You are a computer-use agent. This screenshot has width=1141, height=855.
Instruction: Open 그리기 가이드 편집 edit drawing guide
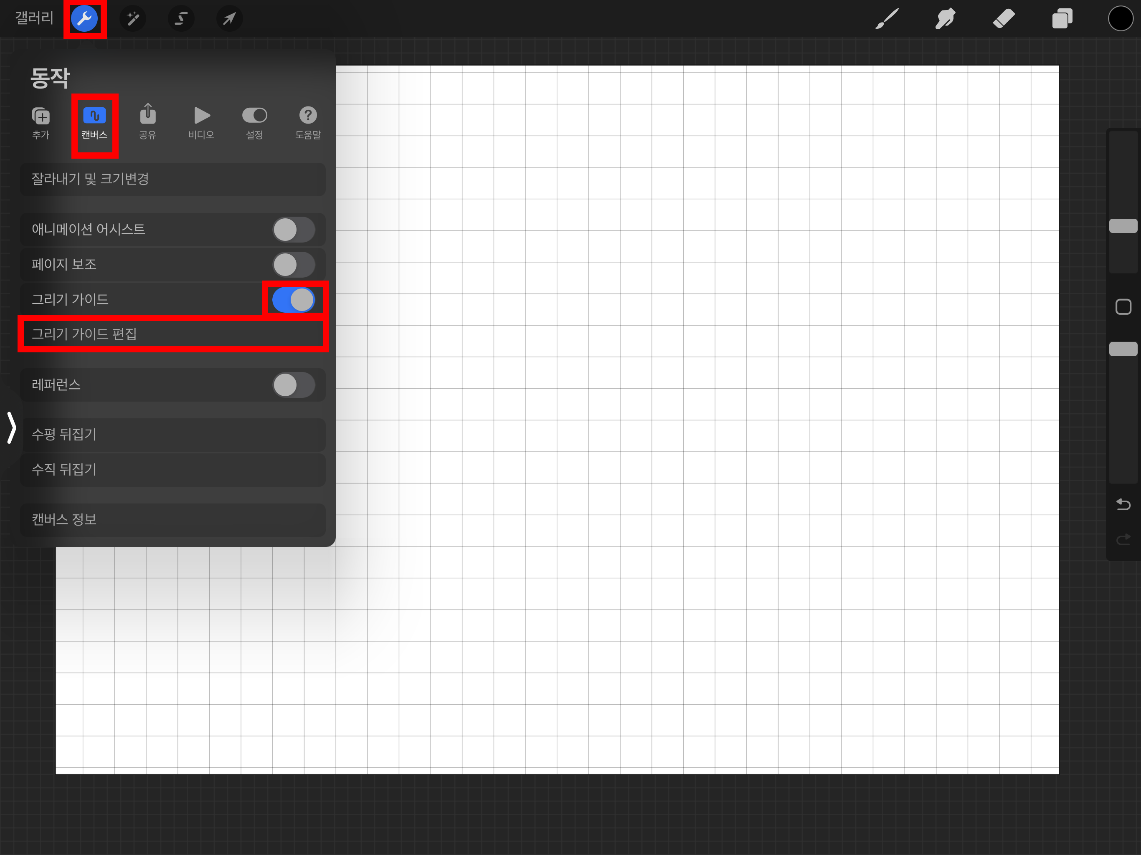173,334
